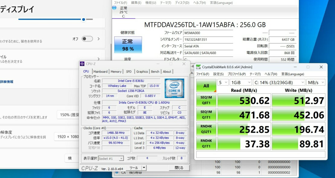Switch to the Mainboard tab in CPU-Z
The image size is (335, 178).
coord(100,72)
